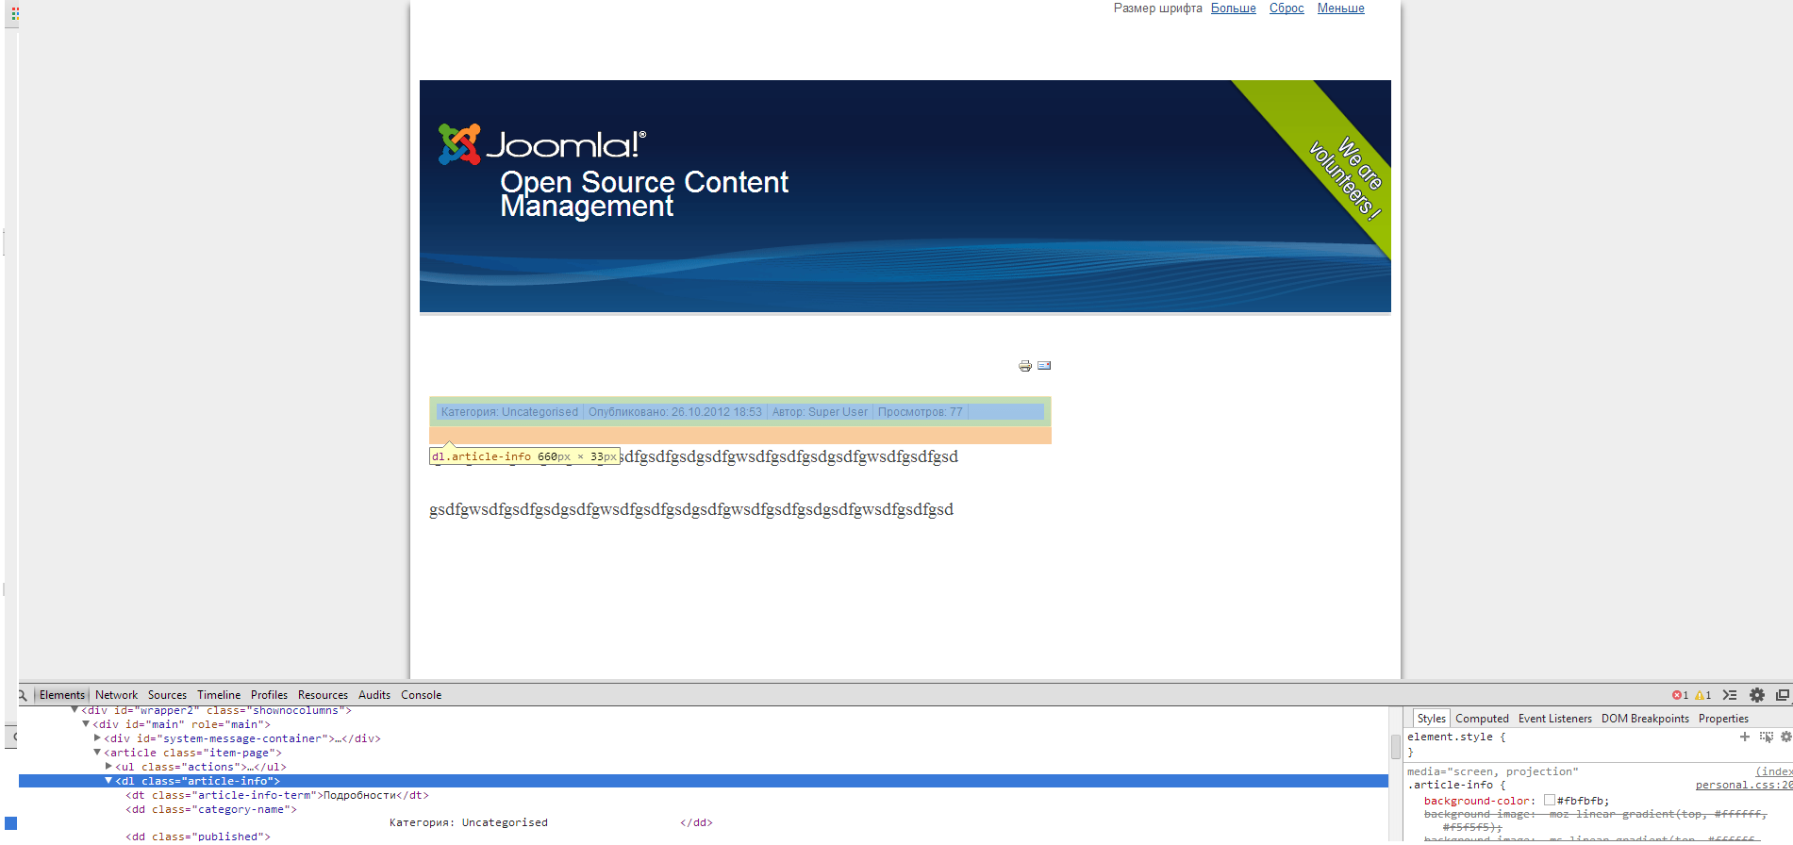Select the Properties sidebar tab
The image size is (1793, 845).
coord(1723,719)
